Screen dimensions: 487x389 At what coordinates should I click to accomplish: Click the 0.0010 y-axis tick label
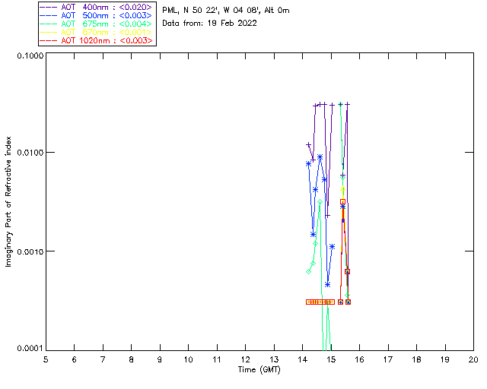click(x=30, y=251)
